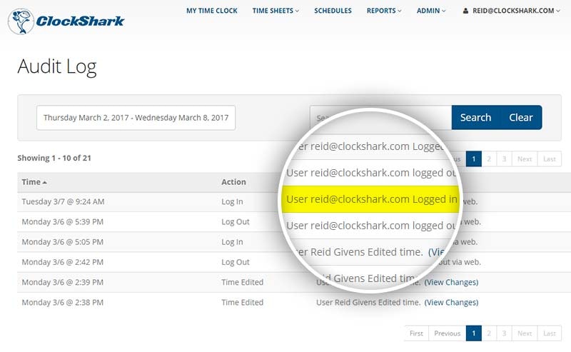Select top pagination page 1
571x352 pixels.
(474, 159)
